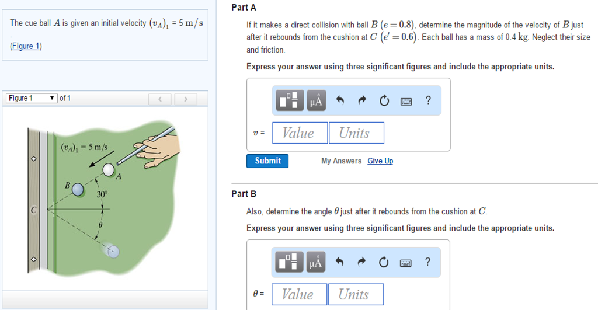Viewport: 598px width, 310px height.
Task: Click the µÅ symbols button in Part B
Action: pos(316,263)
